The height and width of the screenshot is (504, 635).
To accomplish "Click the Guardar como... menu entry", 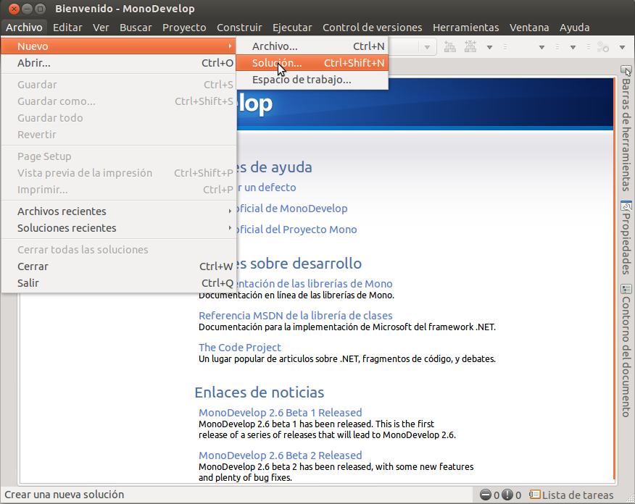I will pos(119,101).
